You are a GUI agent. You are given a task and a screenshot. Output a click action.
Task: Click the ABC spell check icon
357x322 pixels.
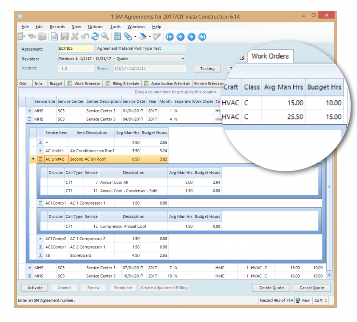coord(156,37)
